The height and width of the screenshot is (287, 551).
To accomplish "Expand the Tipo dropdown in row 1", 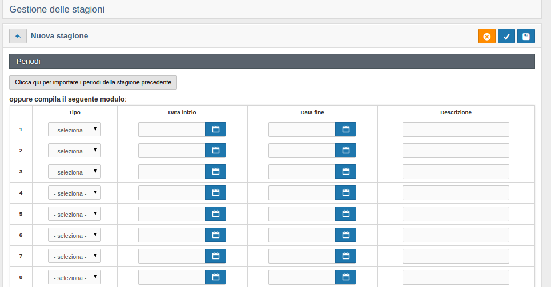I will point(74,130).
